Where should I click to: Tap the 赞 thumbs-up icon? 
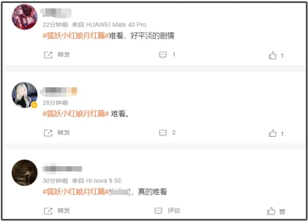tap(271, 211)
